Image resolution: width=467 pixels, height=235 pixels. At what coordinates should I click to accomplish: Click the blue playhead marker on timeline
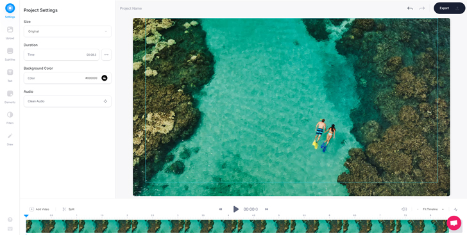click(x=26, y=216)
